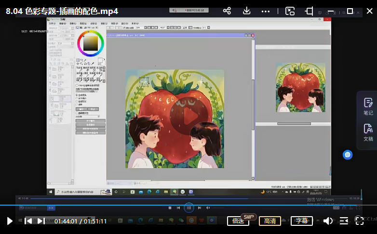Open the three-dot more options menu
This screenshot has width=377, height=234.
pyautogui.click(x=266, y=11)
